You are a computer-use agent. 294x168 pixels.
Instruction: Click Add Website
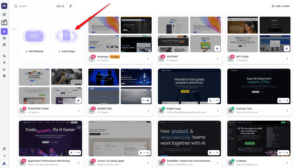click(x=34, y=39)
